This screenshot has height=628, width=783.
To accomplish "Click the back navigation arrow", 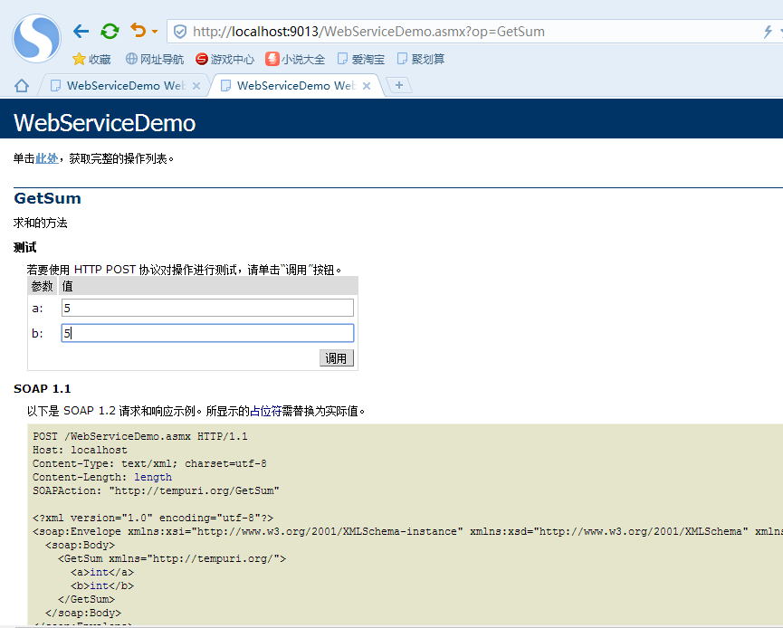I will (x=81, y=30).
